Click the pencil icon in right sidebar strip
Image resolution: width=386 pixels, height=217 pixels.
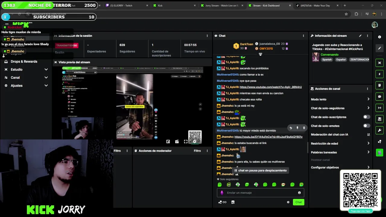pyautogui.click(x=379, y=48)
